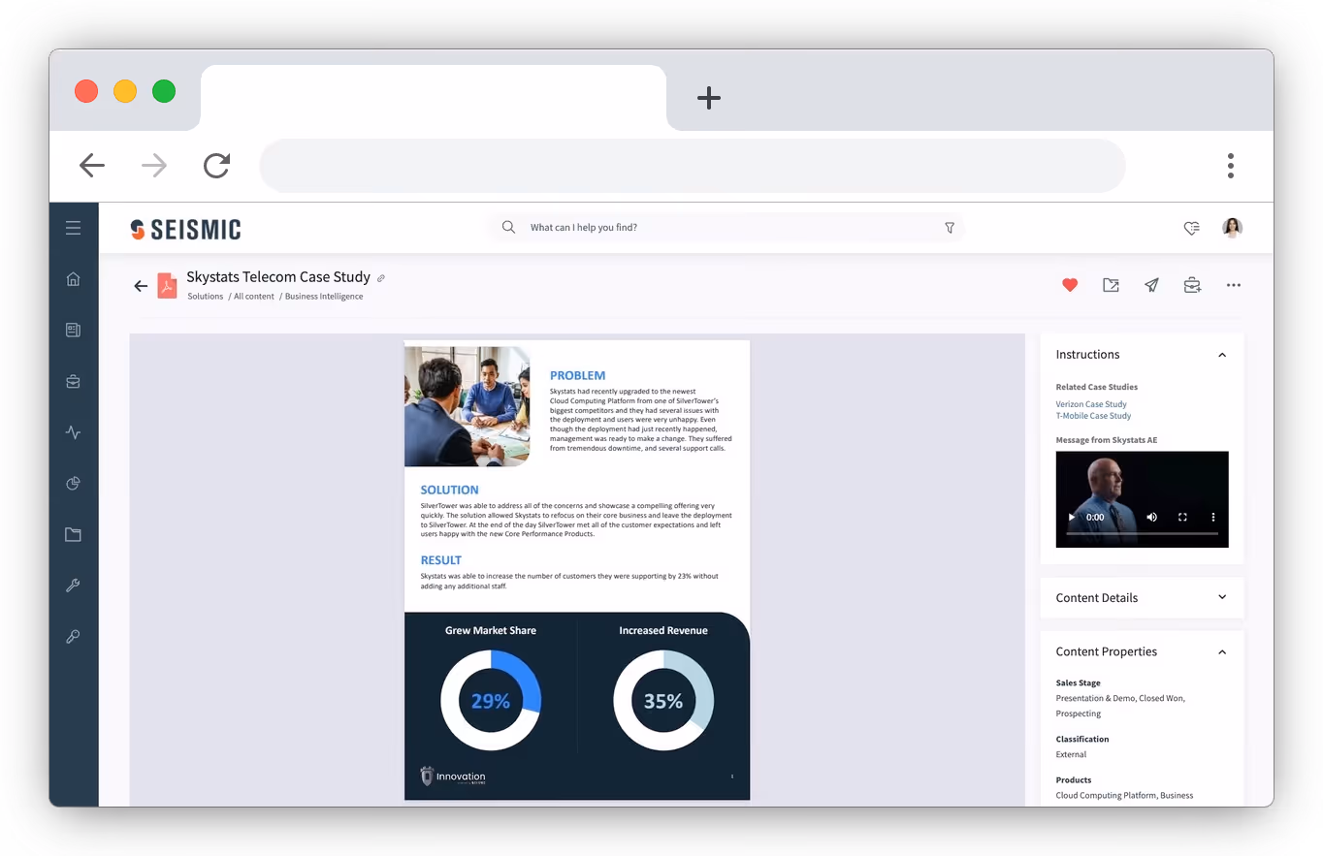The width and height of the screenshot is (1323, 856).
Task: Open a new browser tab
Action: [709, 97]
